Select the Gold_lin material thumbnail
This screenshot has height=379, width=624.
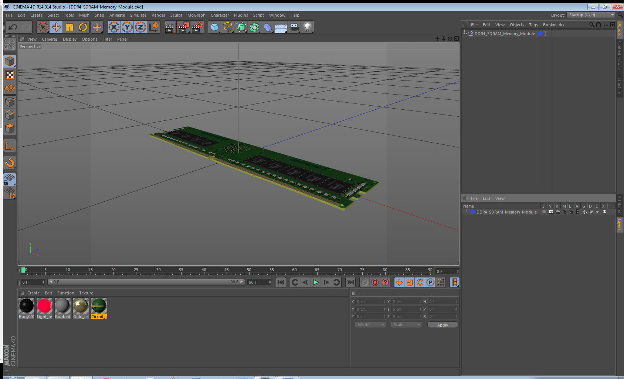pos(81,308)
